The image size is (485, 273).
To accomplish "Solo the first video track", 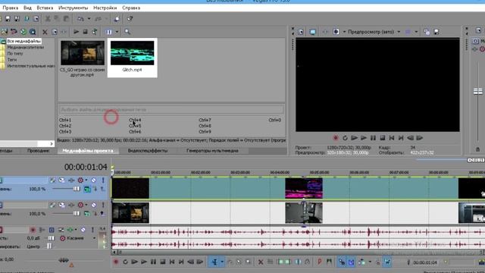I will [x=103, y=180].
